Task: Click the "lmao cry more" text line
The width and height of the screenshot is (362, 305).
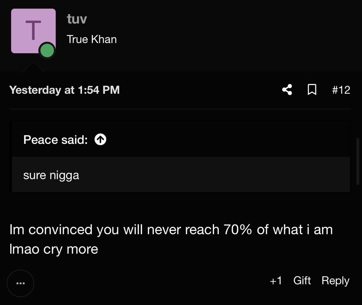Action: point(54,249)
